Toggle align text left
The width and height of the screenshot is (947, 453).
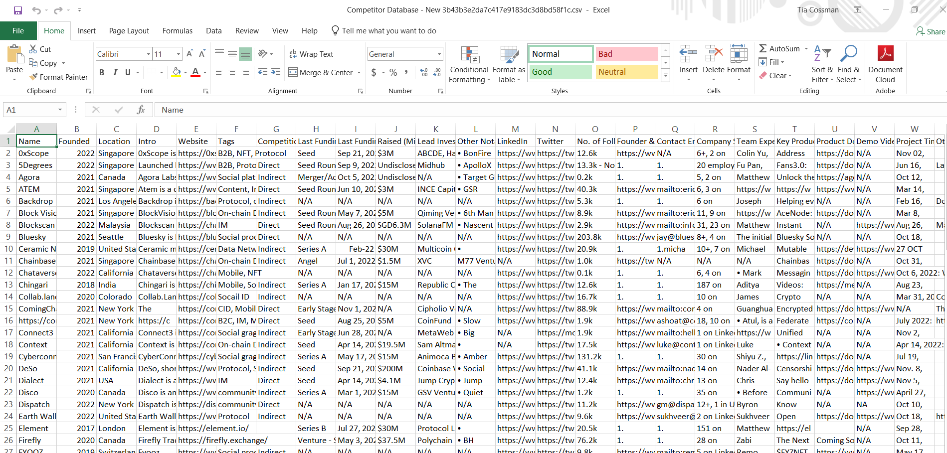tap(219, 72)
